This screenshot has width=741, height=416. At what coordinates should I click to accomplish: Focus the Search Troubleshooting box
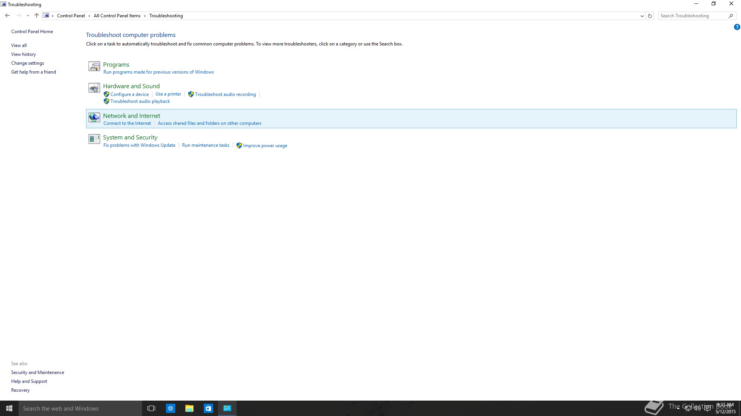tap(693, 16)
